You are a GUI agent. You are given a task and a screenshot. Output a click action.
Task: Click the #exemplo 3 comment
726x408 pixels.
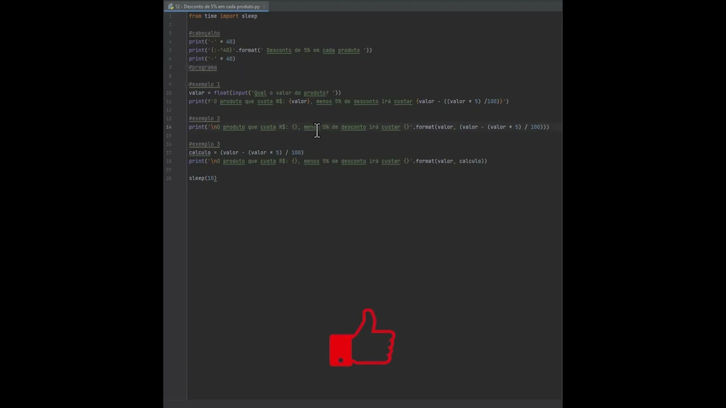(x=204, y=144)
